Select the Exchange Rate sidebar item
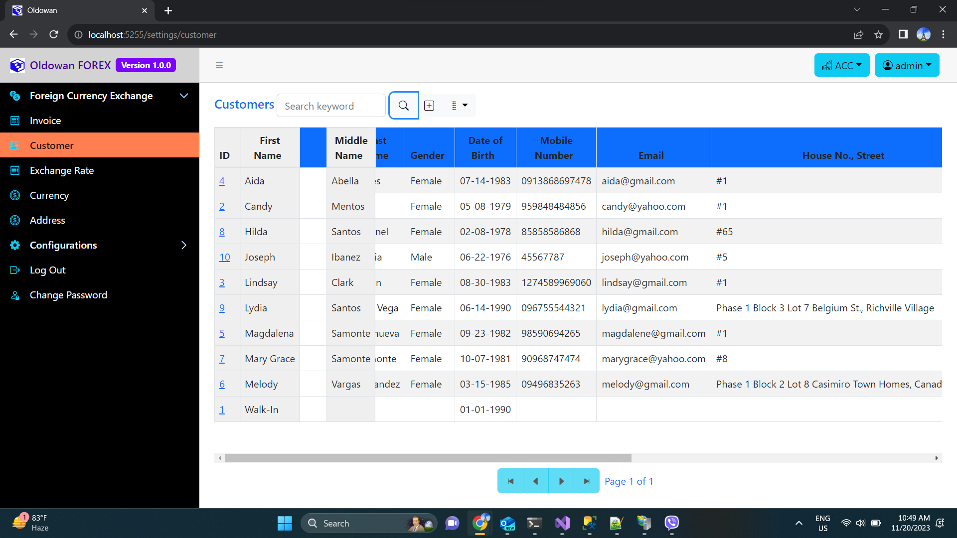The width and height of the screenshot is (957, 538). click(x=62, y=170)
